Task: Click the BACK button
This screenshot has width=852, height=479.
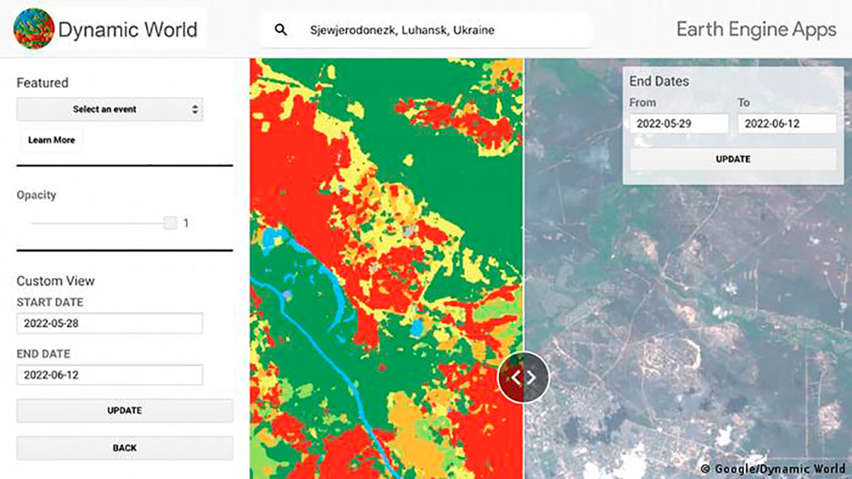Action: tap(125, 448)
